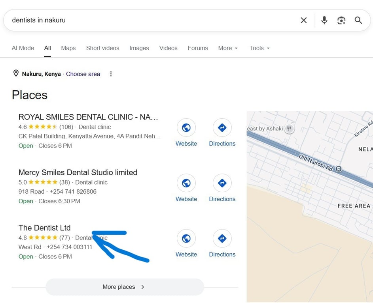The width and height of the screenshot is (373, 303).
Task: Click the Choose area link
Action: point(83,74)
